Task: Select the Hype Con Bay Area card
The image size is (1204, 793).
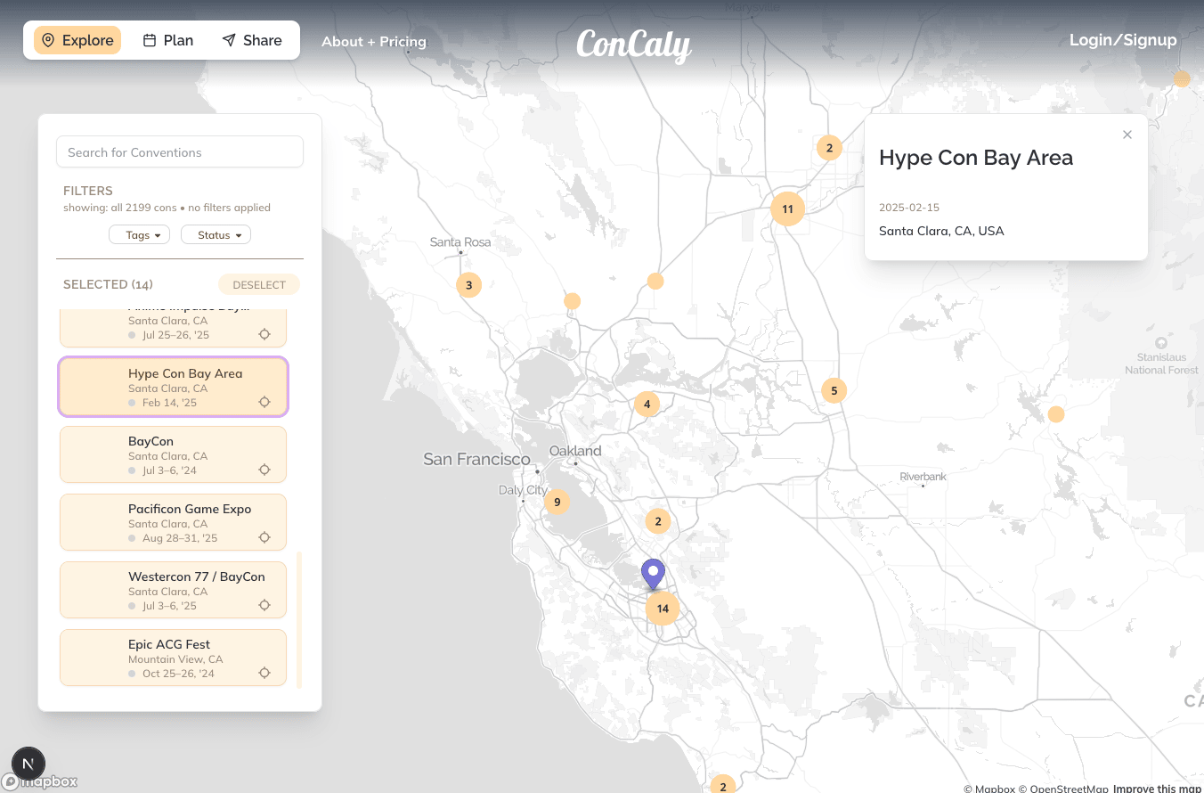Action: [x=174, y=387]
